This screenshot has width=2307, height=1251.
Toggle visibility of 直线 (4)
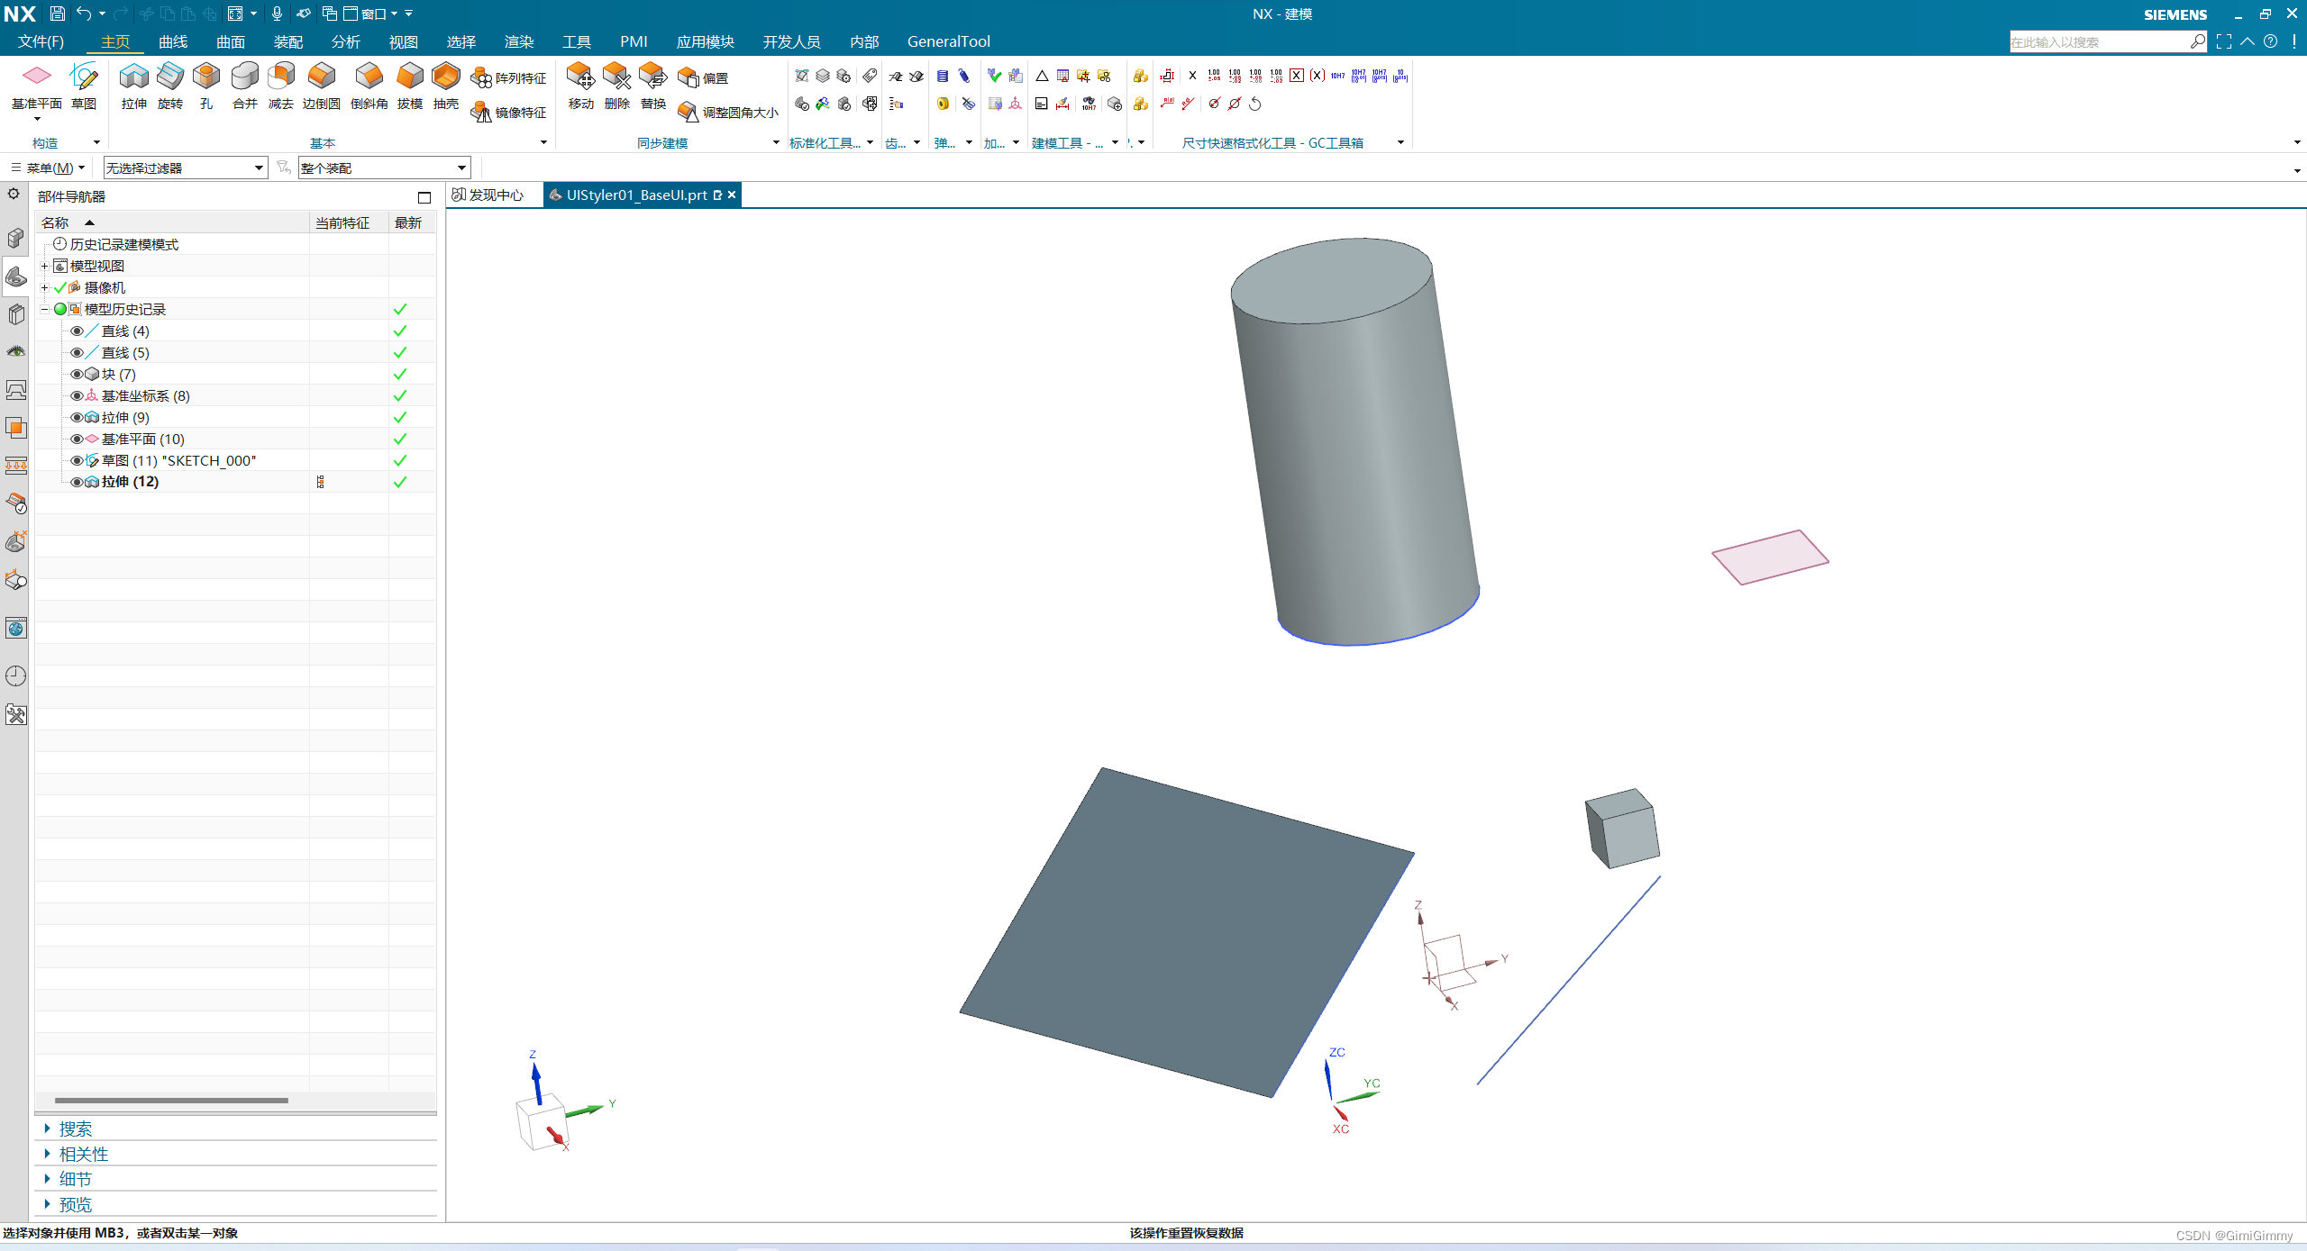[x=77, y=331]
